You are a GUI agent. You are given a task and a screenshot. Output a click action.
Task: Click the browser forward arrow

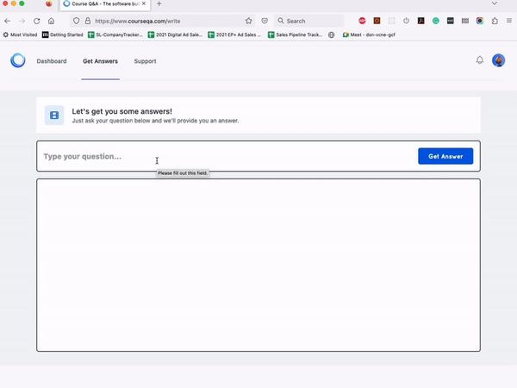(22, 21)
